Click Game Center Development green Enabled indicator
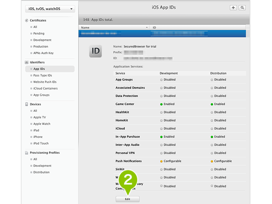 161,104
